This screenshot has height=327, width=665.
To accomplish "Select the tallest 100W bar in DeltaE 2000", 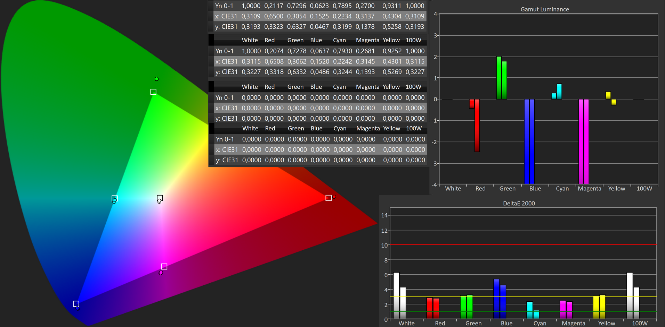I will point(630,295).
